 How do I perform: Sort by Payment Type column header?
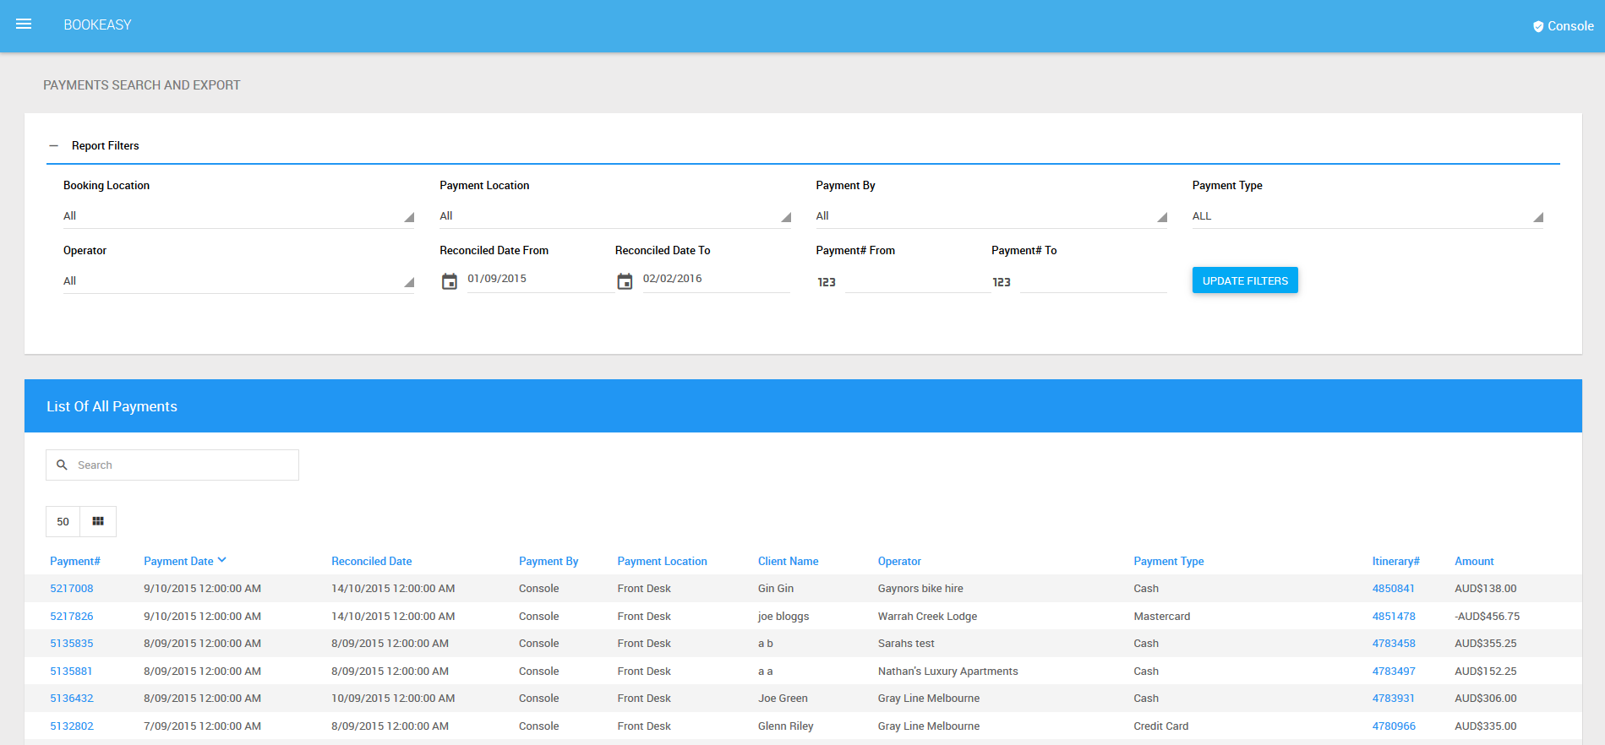click(1169, 561)
